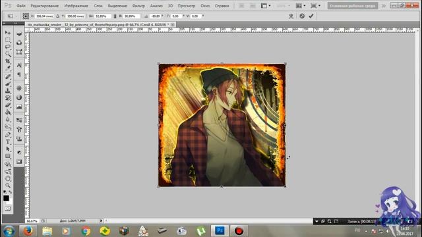Select the Blur tool
The image size is (422, 237).
[x=7, y=120]
